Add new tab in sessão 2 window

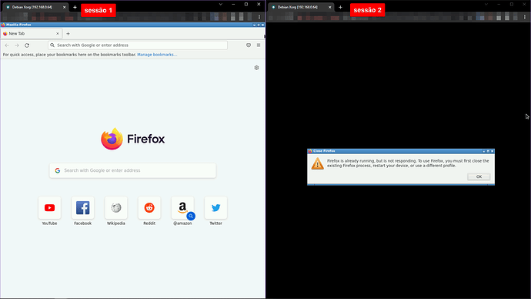(x=340, y=7)
